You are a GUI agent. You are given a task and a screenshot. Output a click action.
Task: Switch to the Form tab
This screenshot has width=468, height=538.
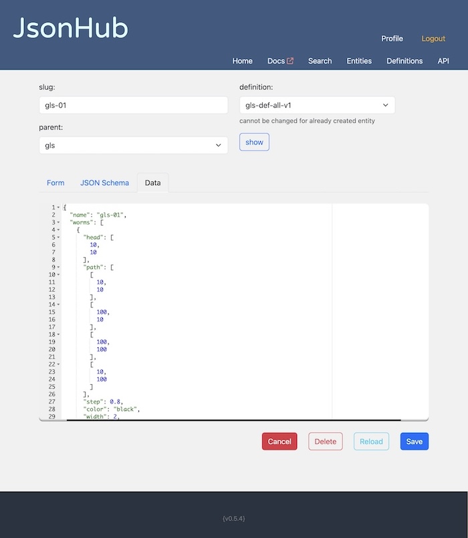click(x=55, y=183)
